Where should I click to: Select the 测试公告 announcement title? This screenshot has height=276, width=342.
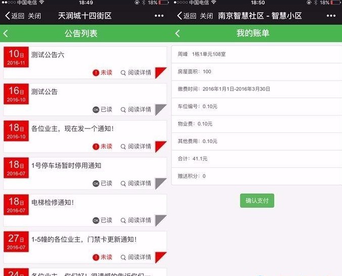[45, 92]
